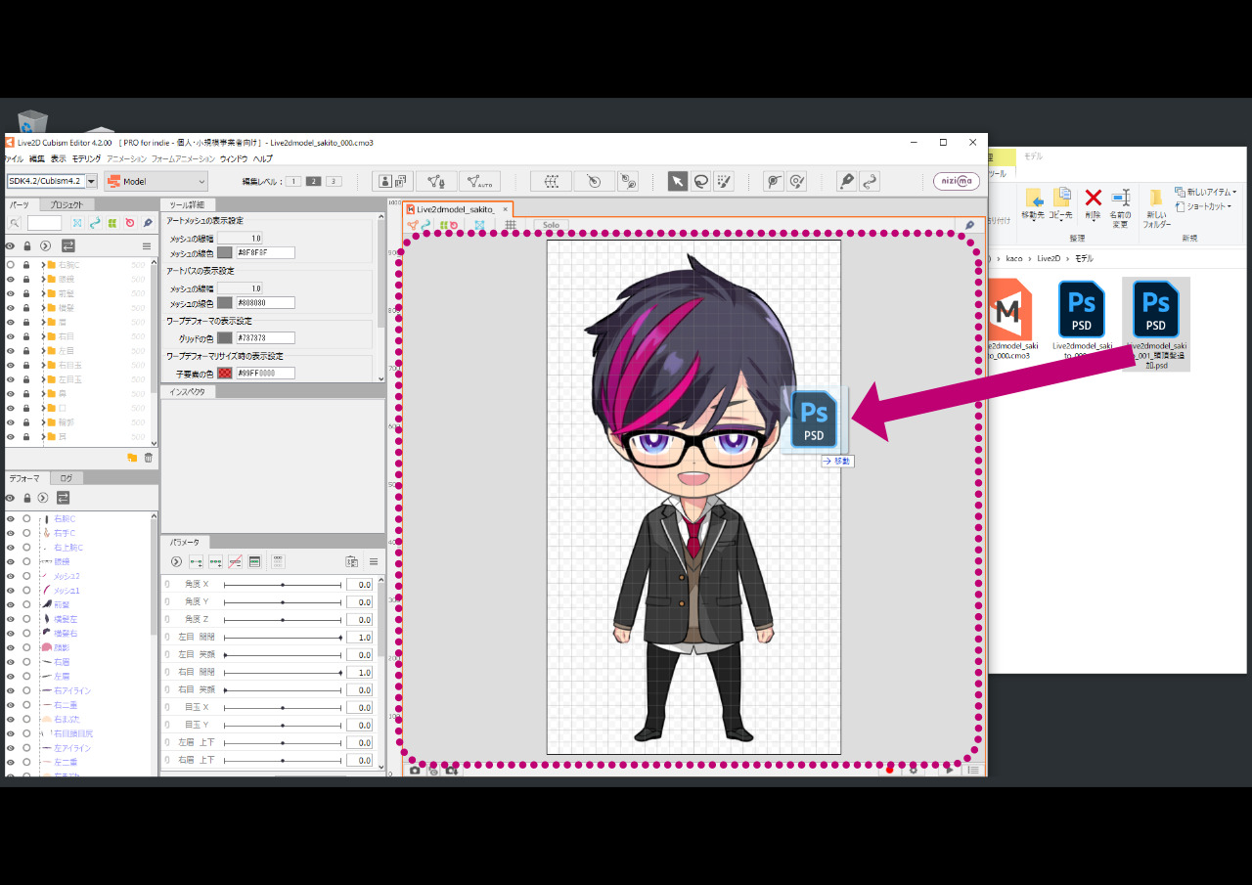Screen dimensions: 1252x885
Task: Click the 目玉 Y parameter slider
Action: click(x=283, y=726)
